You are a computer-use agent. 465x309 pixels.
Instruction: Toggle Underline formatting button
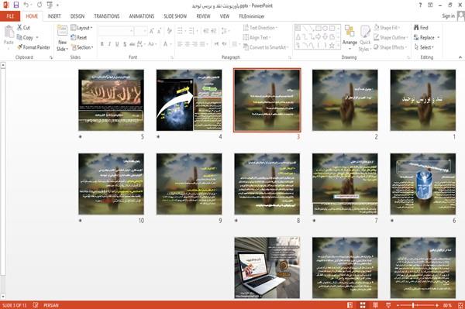coord(117,44)
